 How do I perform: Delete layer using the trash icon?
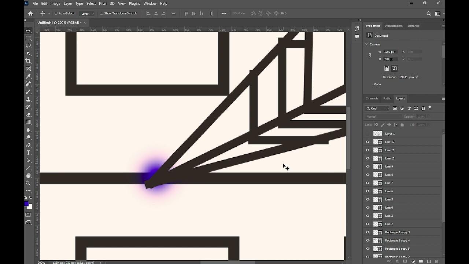pyautogui.click(x=436, y=261)
